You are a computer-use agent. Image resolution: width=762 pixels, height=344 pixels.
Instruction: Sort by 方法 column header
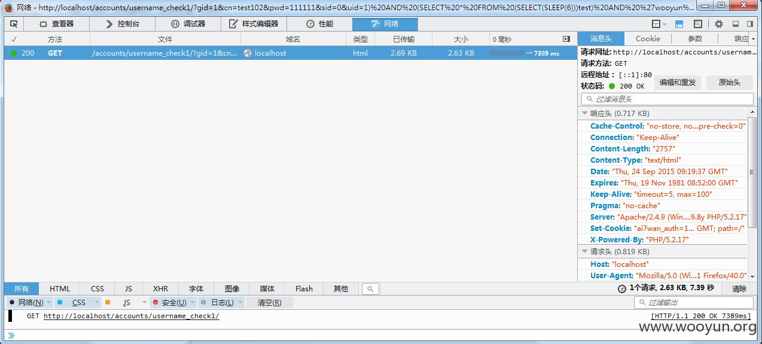point(55,39)
